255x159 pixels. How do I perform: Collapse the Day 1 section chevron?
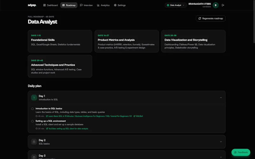(221, 98)
